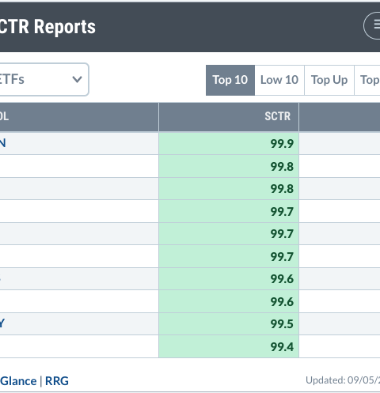
Task: Click the symbol link ending in N
Action: point(2,143)
